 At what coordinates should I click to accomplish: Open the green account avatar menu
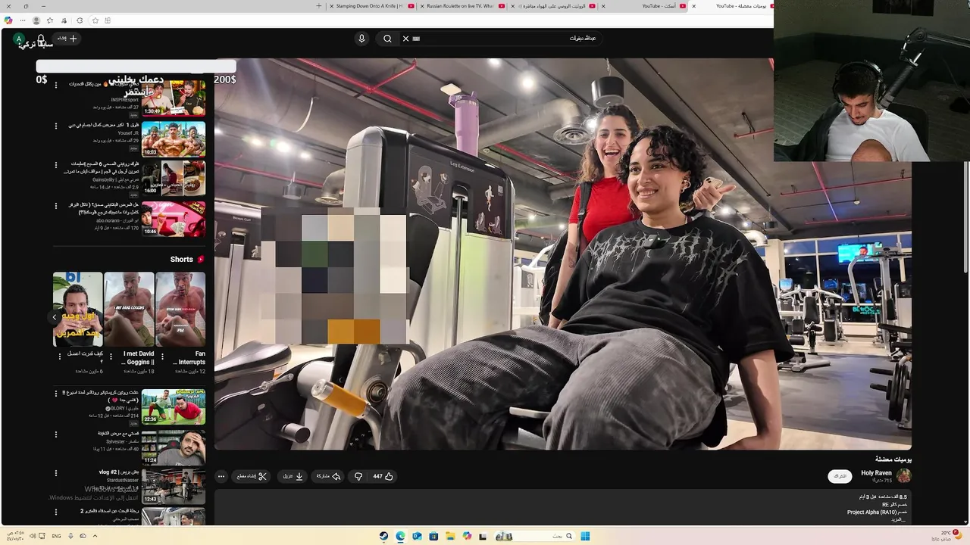pos(18,39)
